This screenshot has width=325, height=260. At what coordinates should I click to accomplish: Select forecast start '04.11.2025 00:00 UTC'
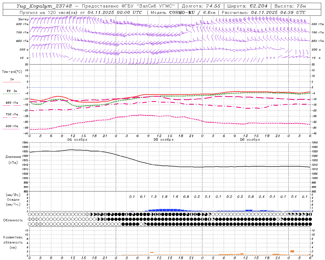coord(115,12)
